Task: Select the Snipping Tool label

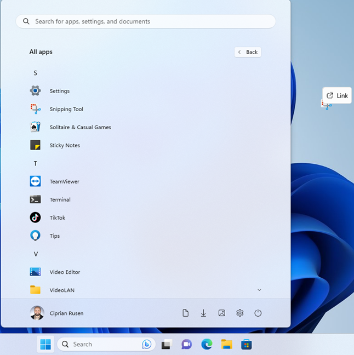Action: [x=66, y=109]
